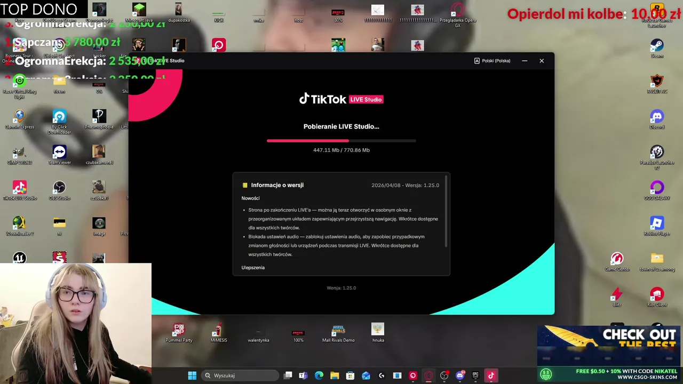Click the "447.11 Mb / 770.86 Mb" download size
Image resolution: width=683 pixels, height=384 pixels.
click(341, 150)
